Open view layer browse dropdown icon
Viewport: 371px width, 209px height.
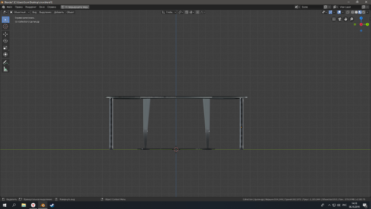point(336,7)
